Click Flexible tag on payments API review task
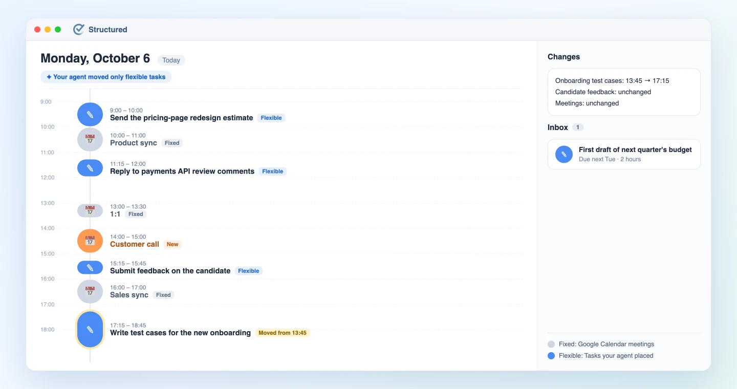737x389 pixels. [x=273, y=171]
